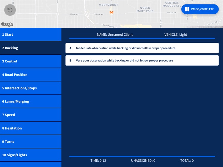Switch to the 9 Turns category
223x167 pixels.
[31, 141]
